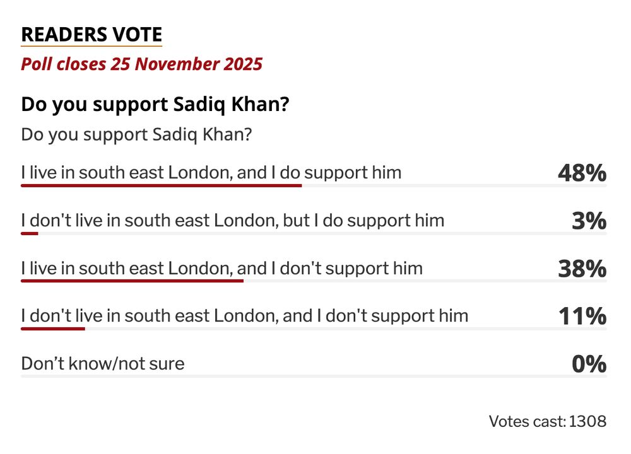This screenshot has width=631, height=454.
Task: Click the short red bar for the 3% option
Action: (30, 233)
